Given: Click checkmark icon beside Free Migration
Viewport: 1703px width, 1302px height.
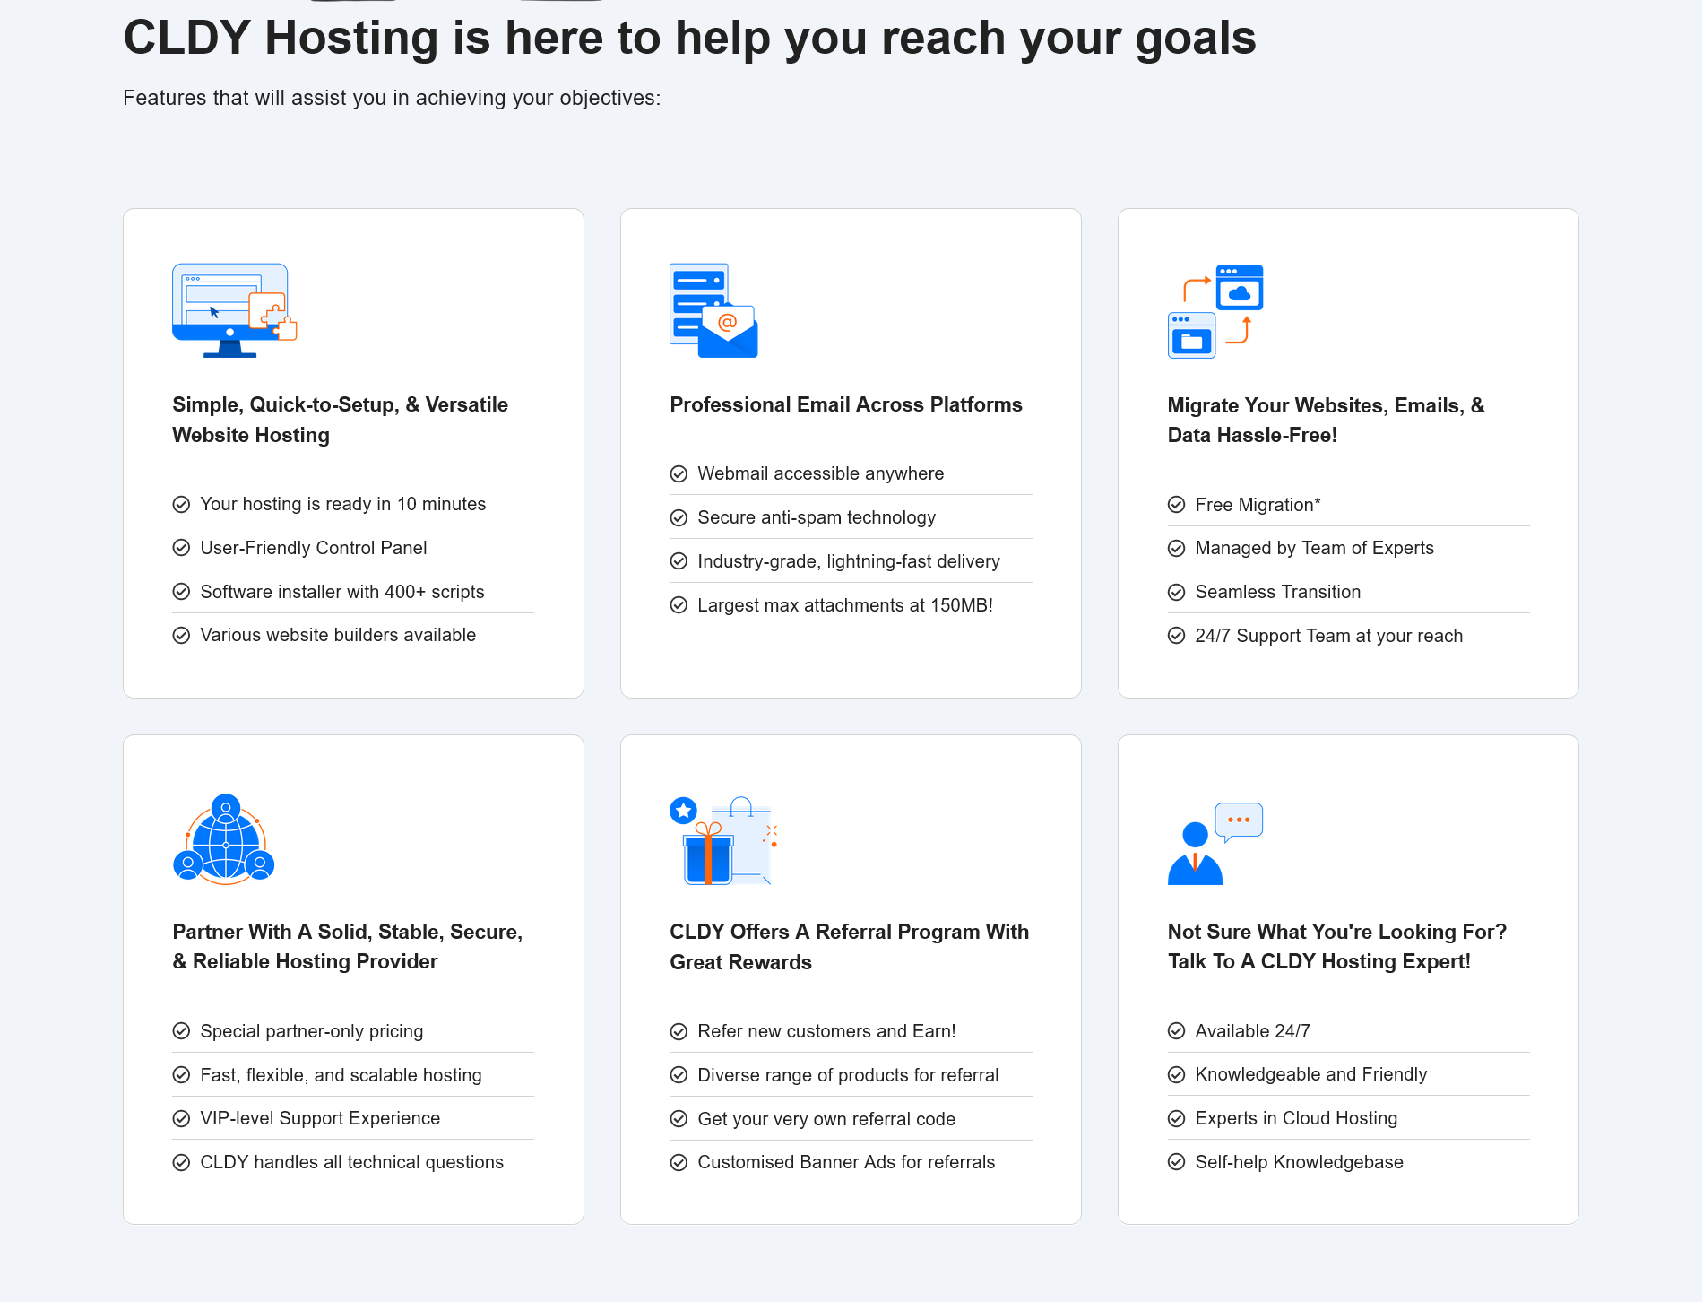Looking at the screenshot, I should click(1176, 505).
